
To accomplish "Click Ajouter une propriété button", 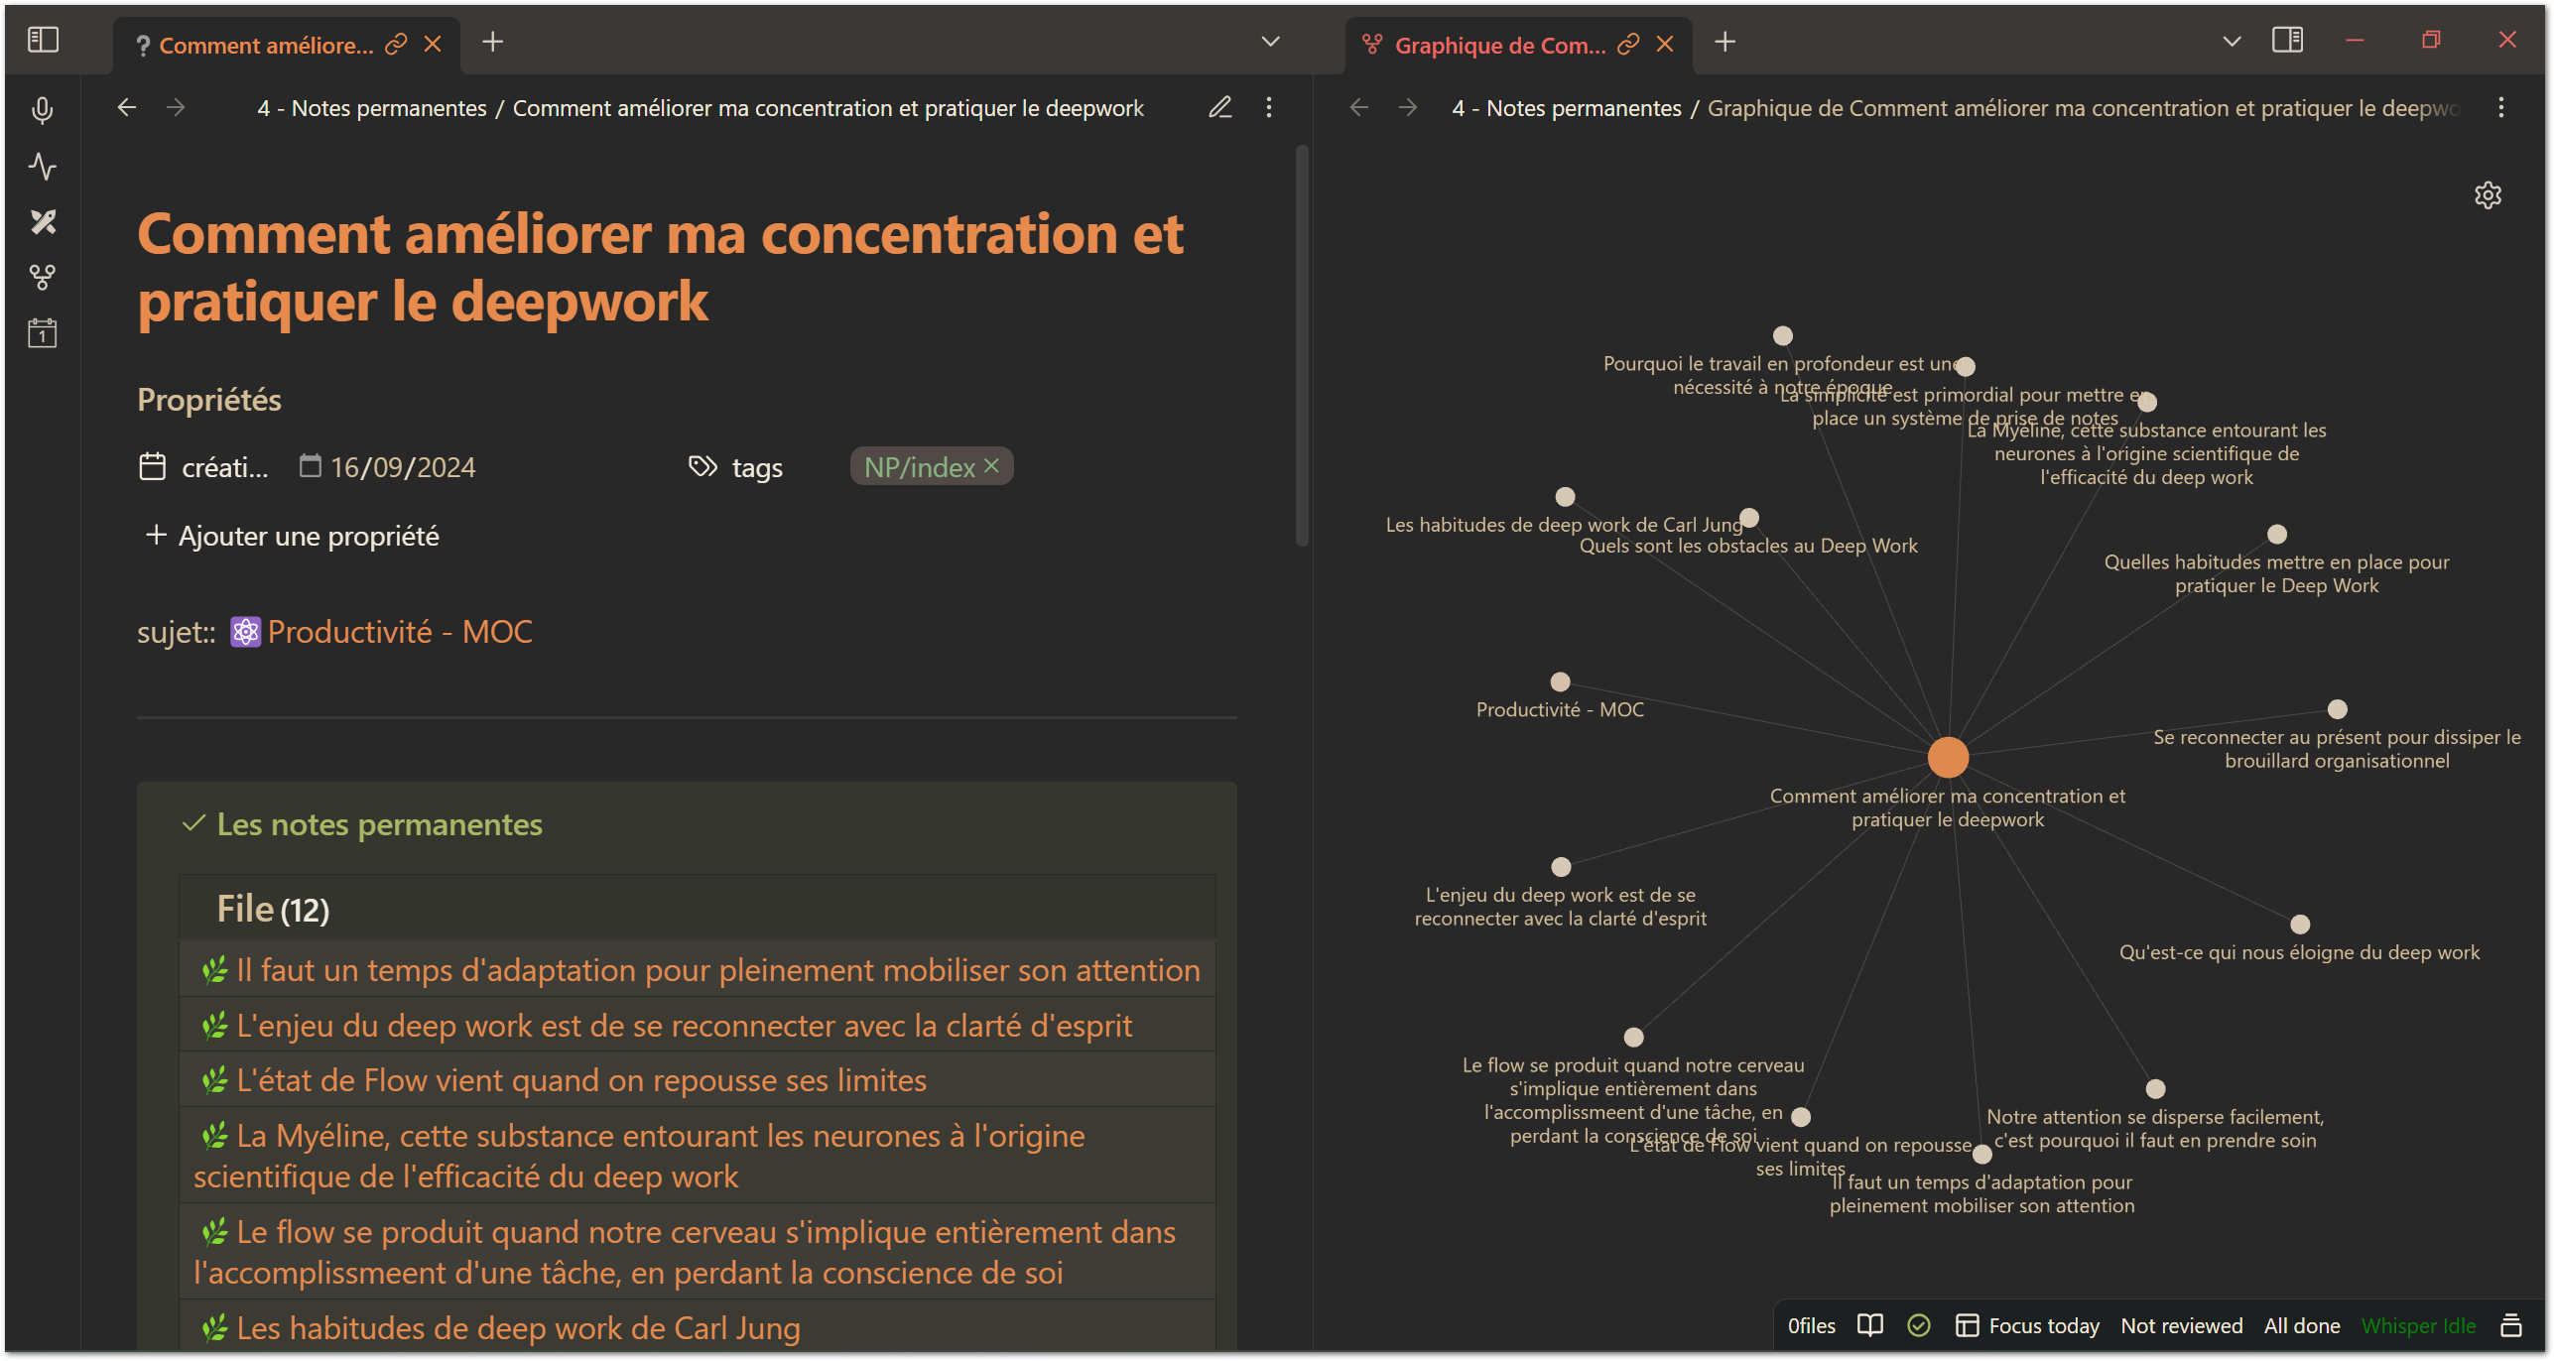I will coord(293,536).
